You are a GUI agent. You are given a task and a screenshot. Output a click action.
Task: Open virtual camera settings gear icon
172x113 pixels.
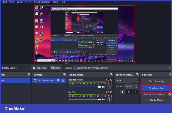[169, 95]
